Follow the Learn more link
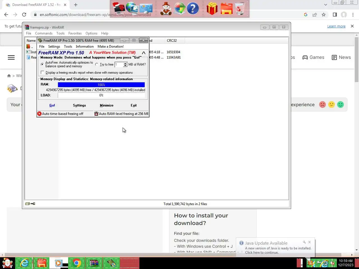 tap(336, 26)
